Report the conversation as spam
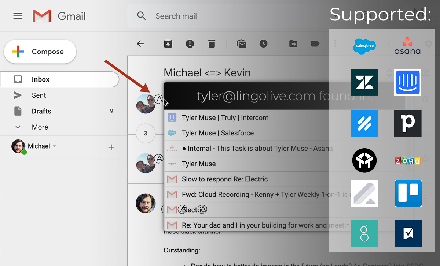Viewport: 440px width, 266px height. tap(190, 44)
